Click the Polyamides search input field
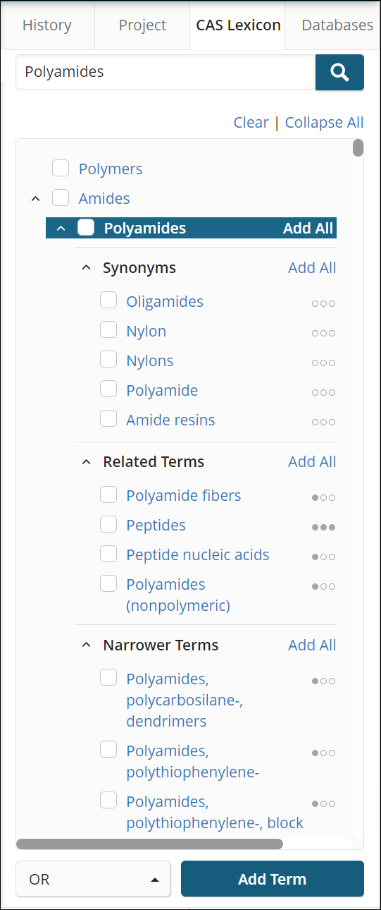Image resolution: width=381 pixels, height=910 pixels. (165, 72)
